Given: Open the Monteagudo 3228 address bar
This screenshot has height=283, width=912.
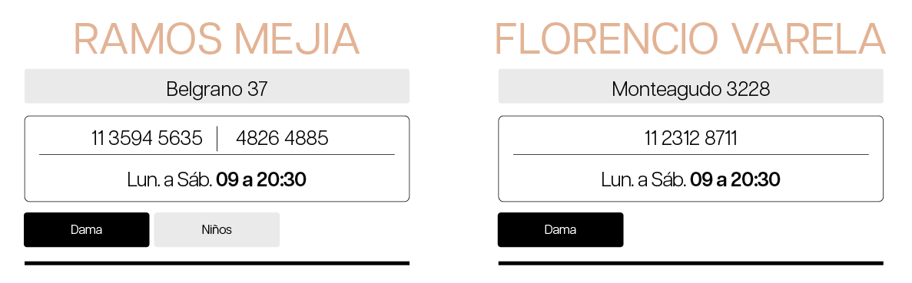Looking at the screenshot, I should [x=691, y=86].
